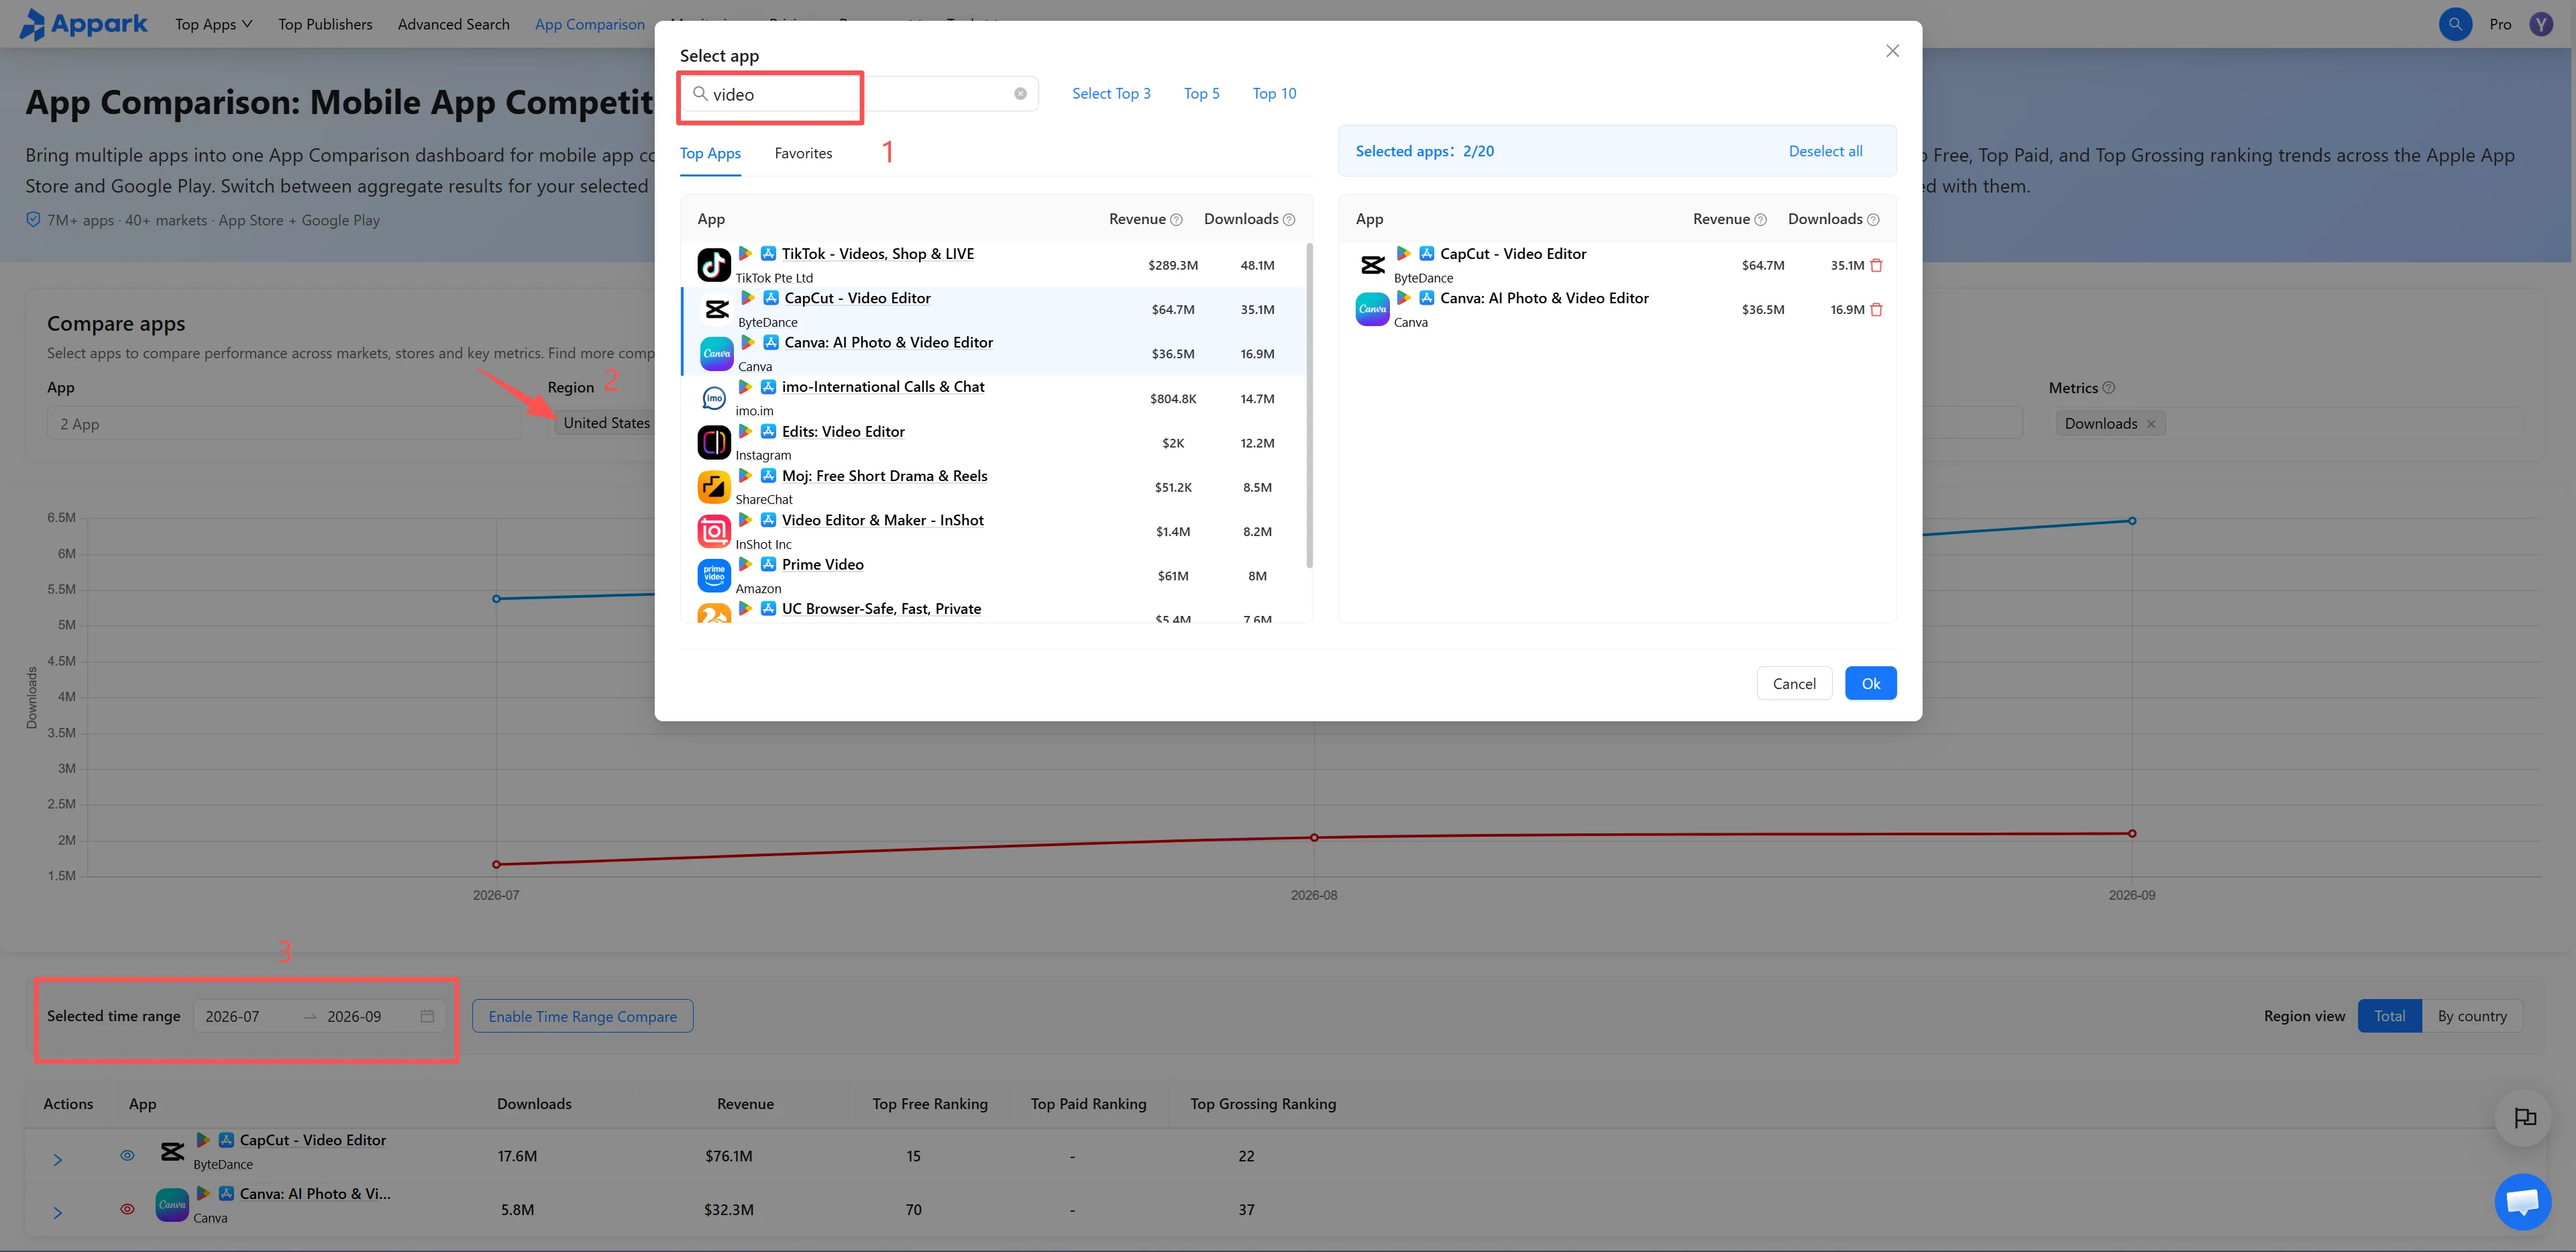Switch region view to By country
Image resolution: width=2576 pixels, height=1252 pixels.
pos(2471,1016)
